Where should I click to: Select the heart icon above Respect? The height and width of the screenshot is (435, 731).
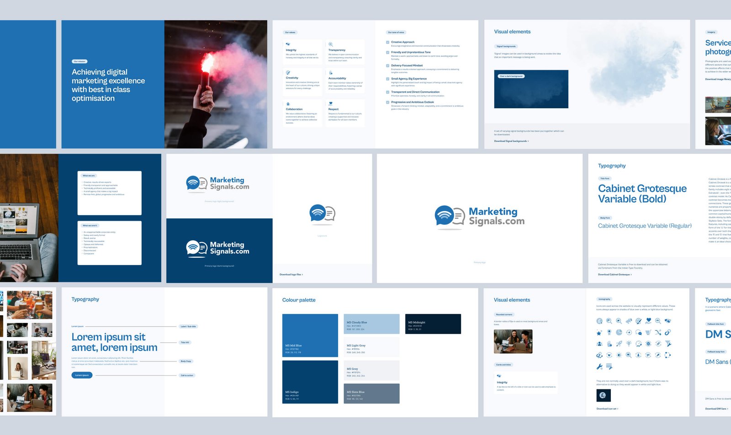[x=330, y=103]
